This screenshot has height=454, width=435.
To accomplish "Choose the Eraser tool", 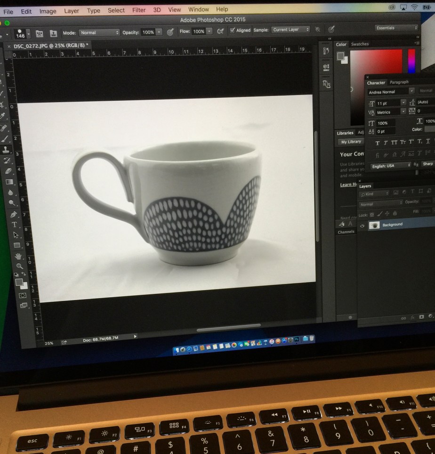I will pyautogui.click(x=9, y=171).
